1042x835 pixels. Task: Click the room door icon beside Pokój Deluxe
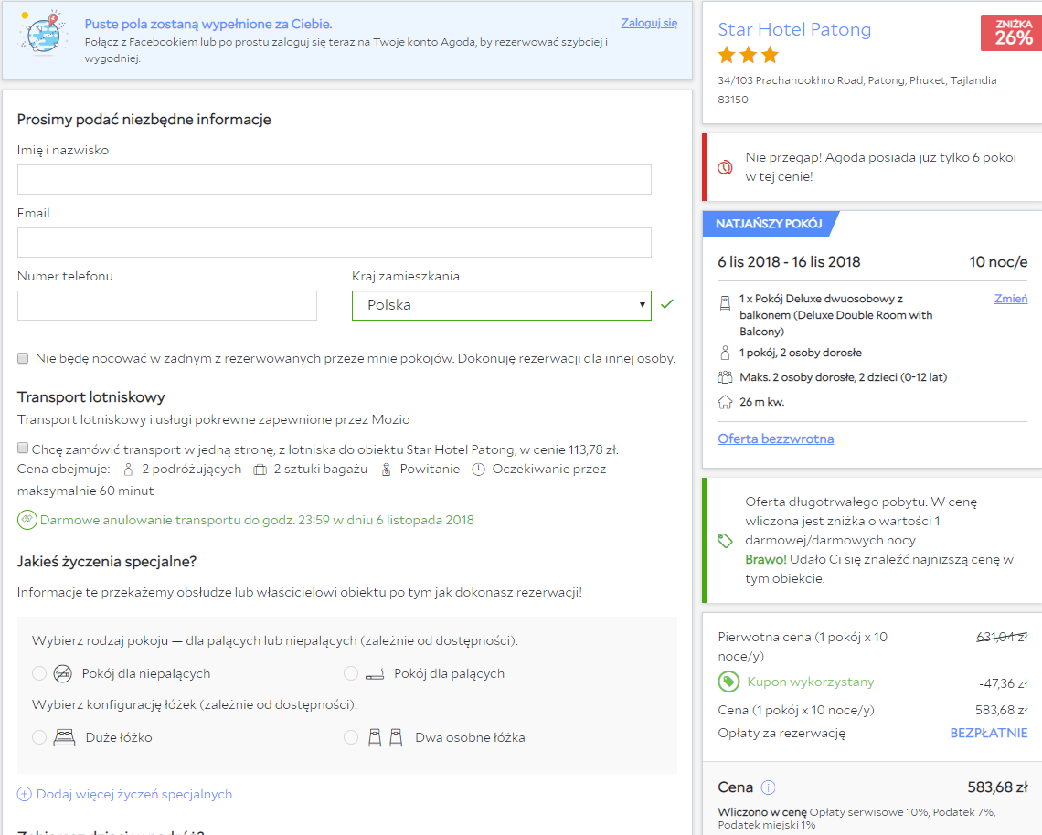pyautogui.click(x=725, y=304)
